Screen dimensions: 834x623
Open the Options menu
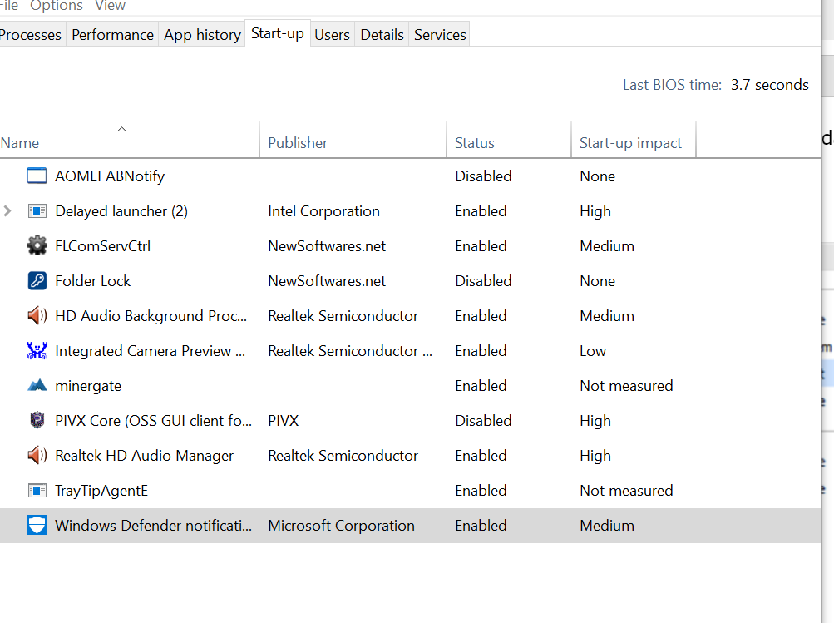coord(57,6)
